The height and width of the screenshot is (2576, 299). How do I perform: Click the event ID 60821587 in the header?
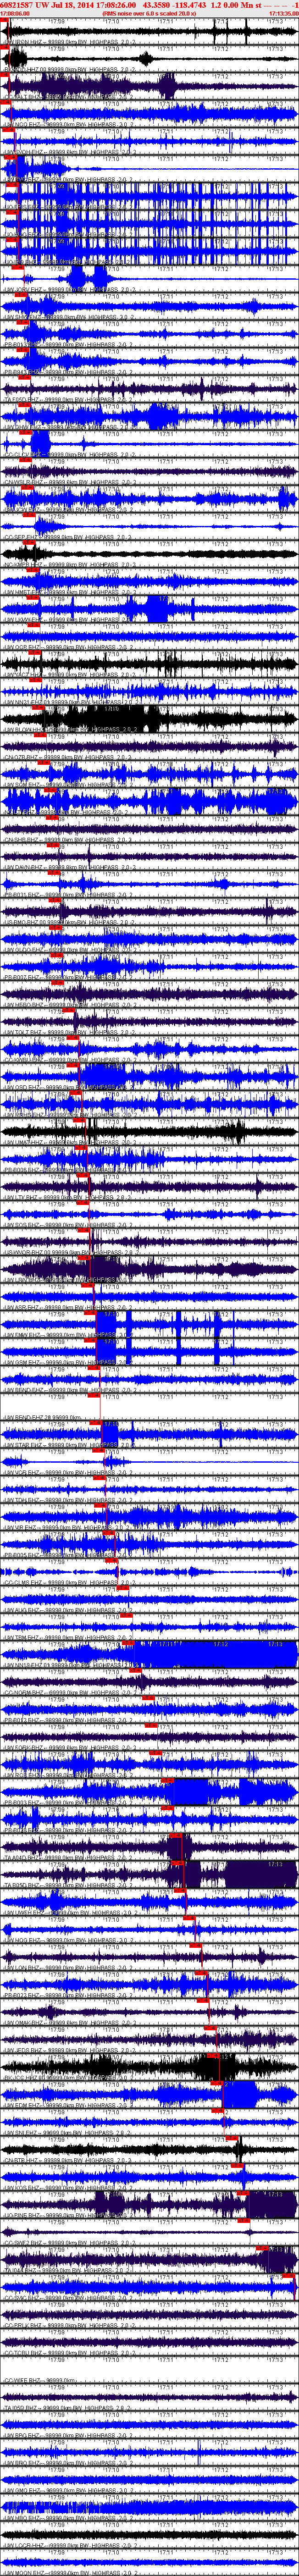(16, 5)
